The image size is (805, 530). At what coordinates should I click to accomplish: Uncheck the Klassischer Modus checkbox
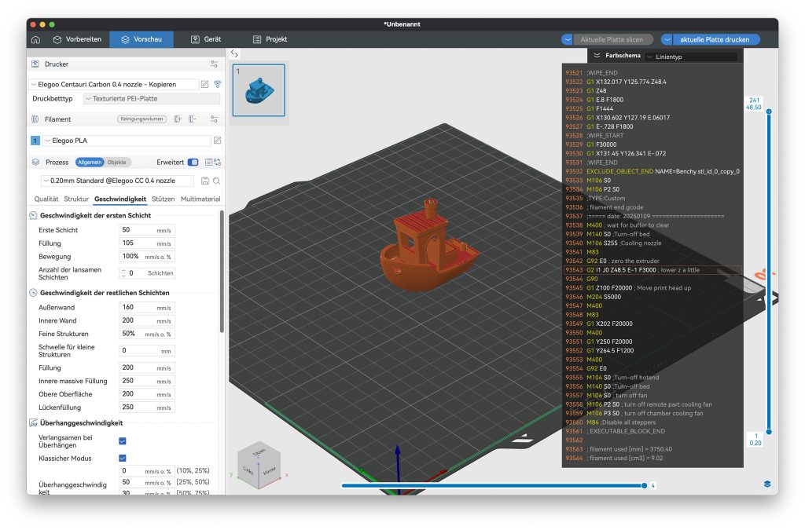coord(122,458)
